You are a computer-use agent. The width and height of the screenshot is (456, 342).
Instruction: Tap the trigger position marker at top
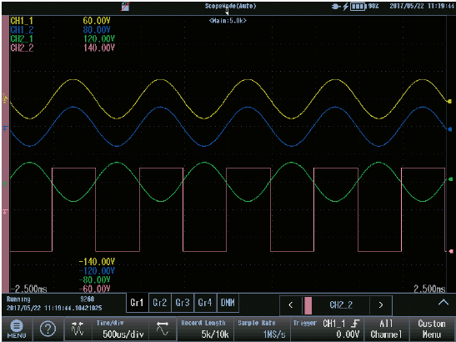(x=227, y=12)
